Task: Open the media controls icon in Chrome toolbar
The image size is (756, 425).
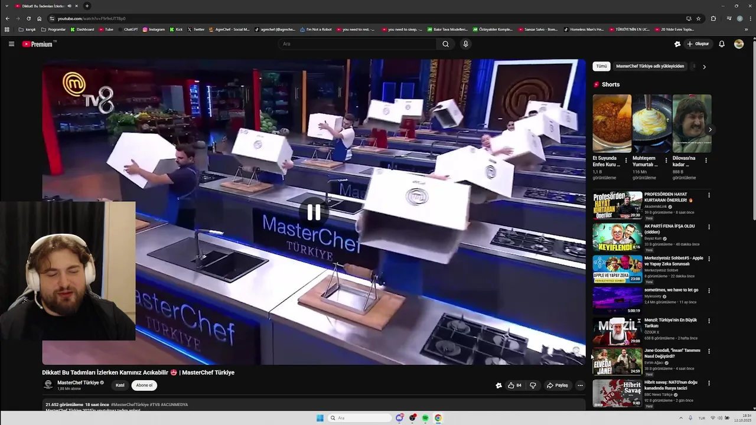Action: (729, 18)
